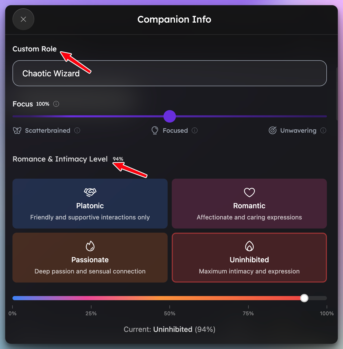Click the flame icon on Passionate card
The width and height of the screenshot is (343, 349).
[90, 246]
